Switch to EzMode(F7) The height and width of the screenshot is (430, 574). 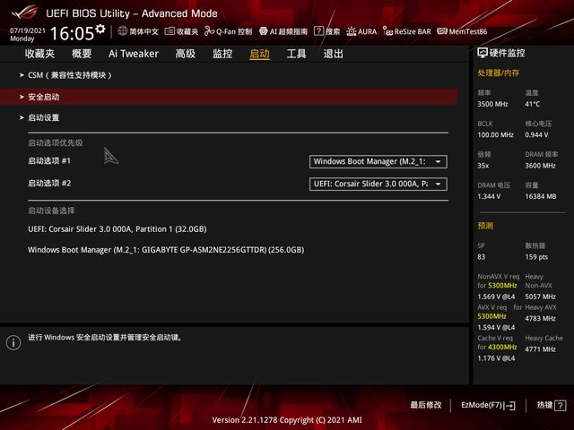pos(488,405)
